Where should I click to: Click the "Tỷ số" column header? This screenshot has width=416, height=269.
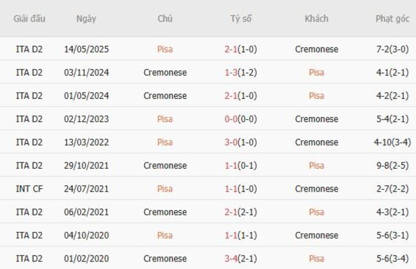coord(241,19)
